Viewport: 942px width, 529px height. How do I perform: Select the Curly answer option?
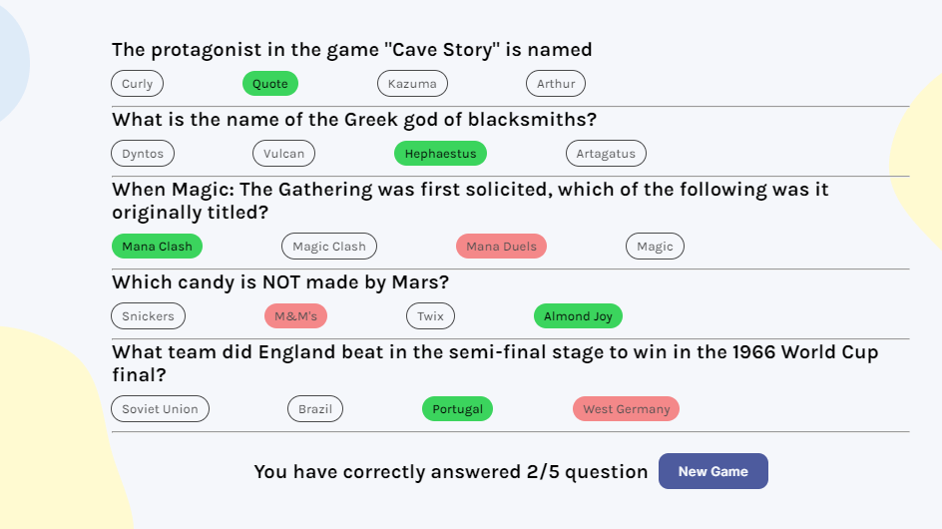137,84
